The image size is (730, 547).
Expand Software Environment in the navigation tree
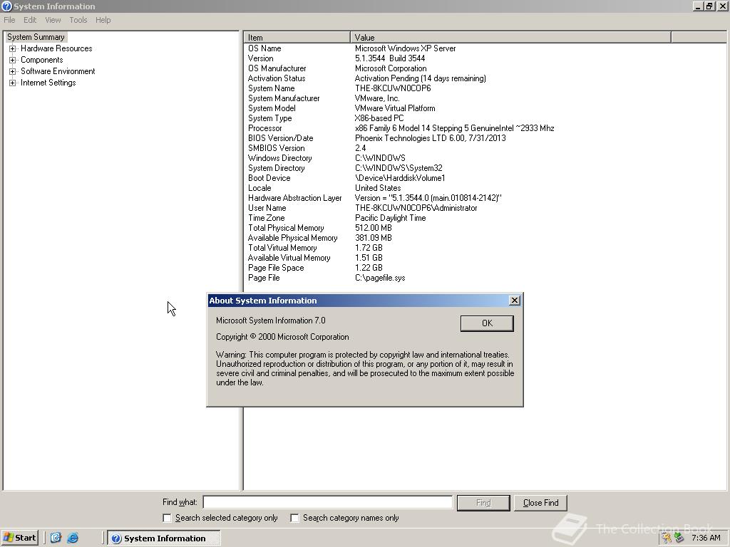(12, 71)
